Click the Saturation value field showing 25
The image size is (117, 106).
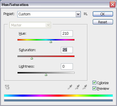coord(67,50)
